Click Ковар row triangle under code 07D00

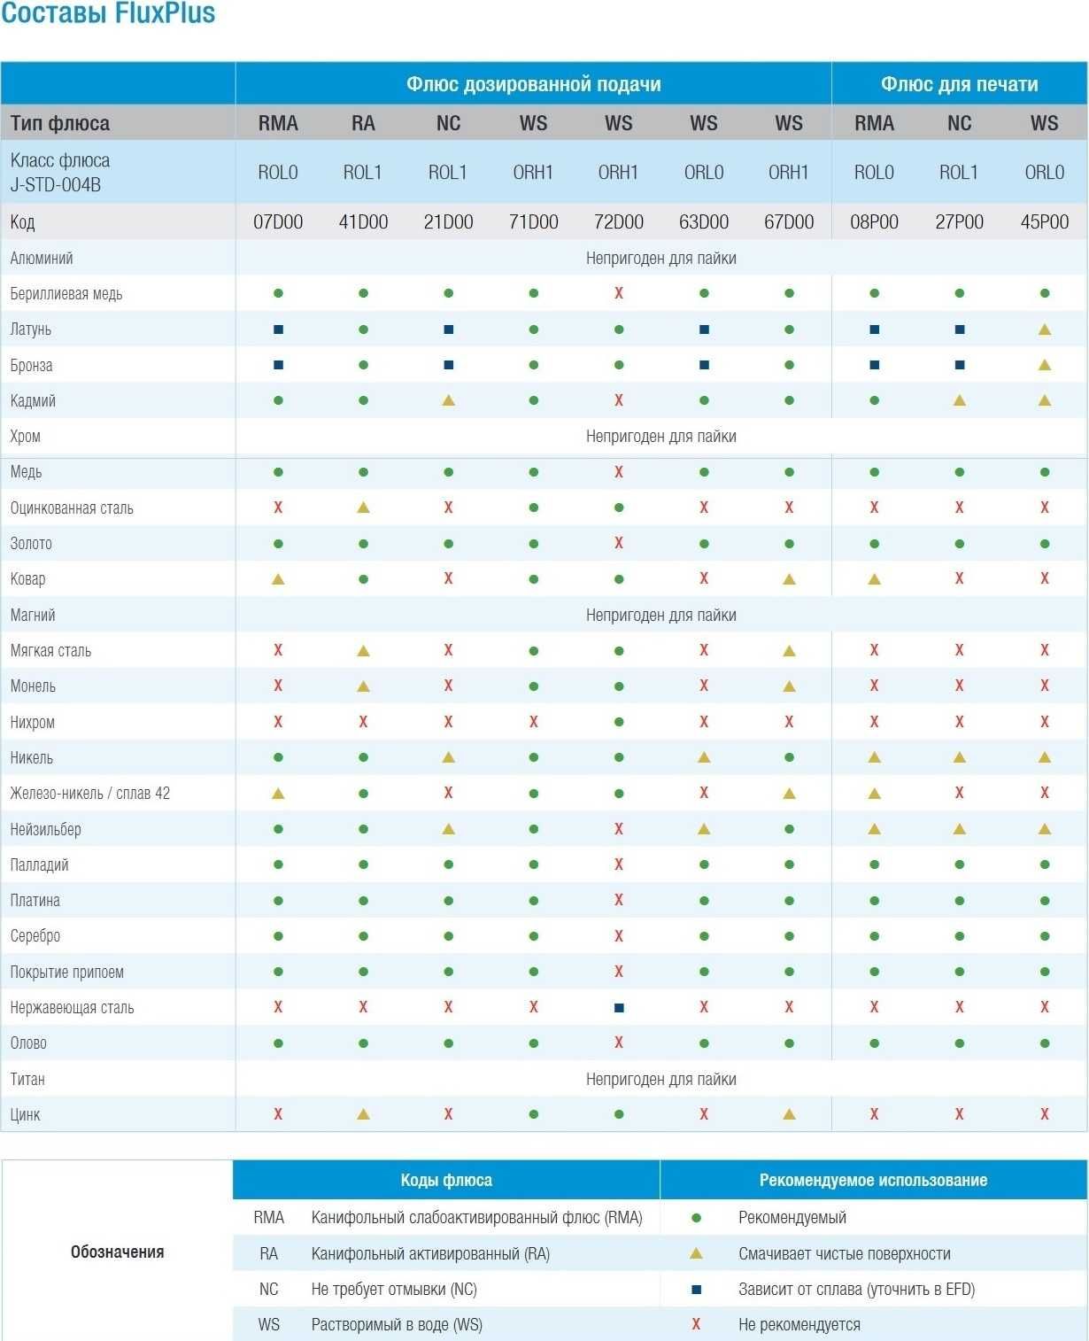(278, 579)
